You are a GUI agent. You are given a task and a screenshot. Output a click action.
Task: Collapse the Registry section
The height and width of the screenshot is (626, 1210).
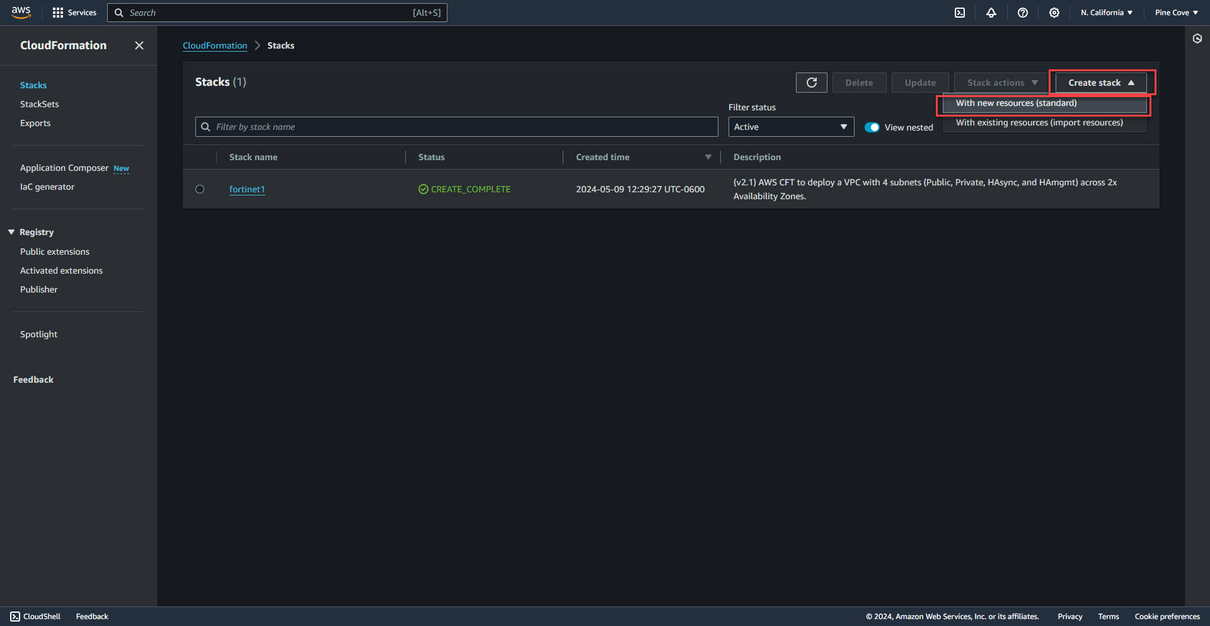pyautogui.click(x=11, y=232)
